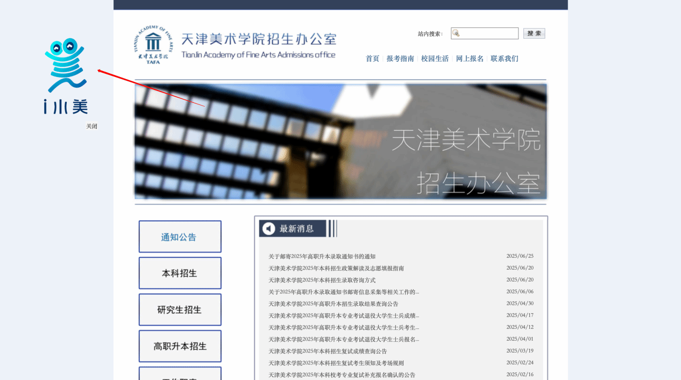The height and width of the screenshot is (380, 681).
Task: Select 联系我们 in navigation
Action: [x=504, y=59]
